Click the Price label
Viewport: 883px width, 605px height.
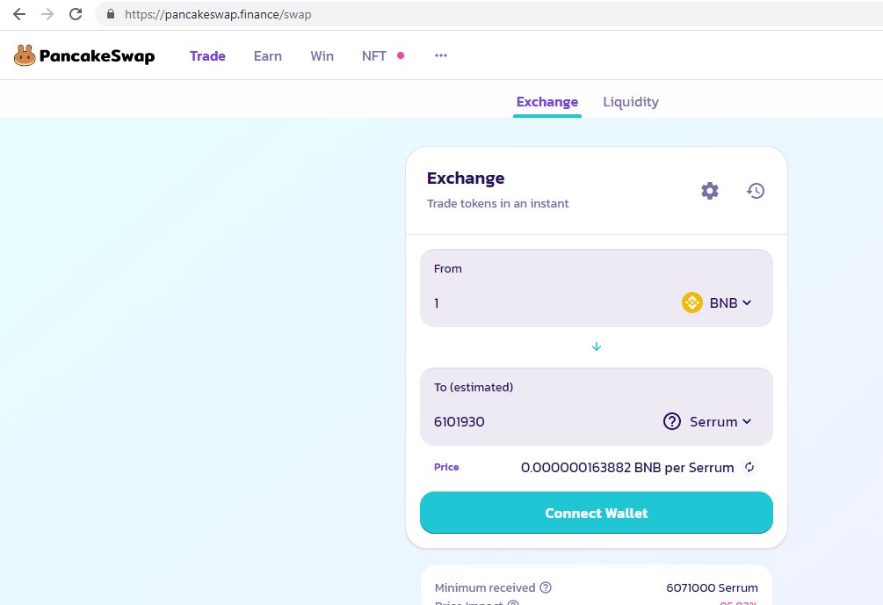coord(446,467)
